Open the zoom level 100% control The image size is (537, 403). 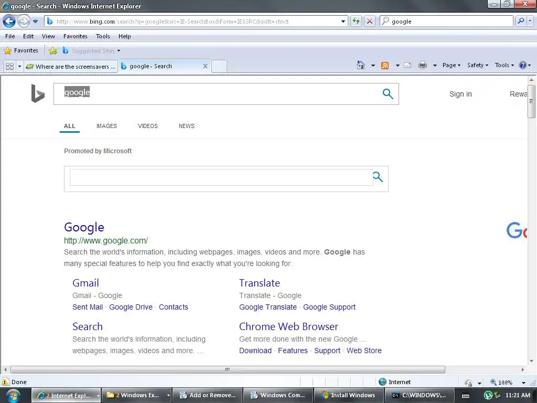pyautogui.click(x=502, y=383)
